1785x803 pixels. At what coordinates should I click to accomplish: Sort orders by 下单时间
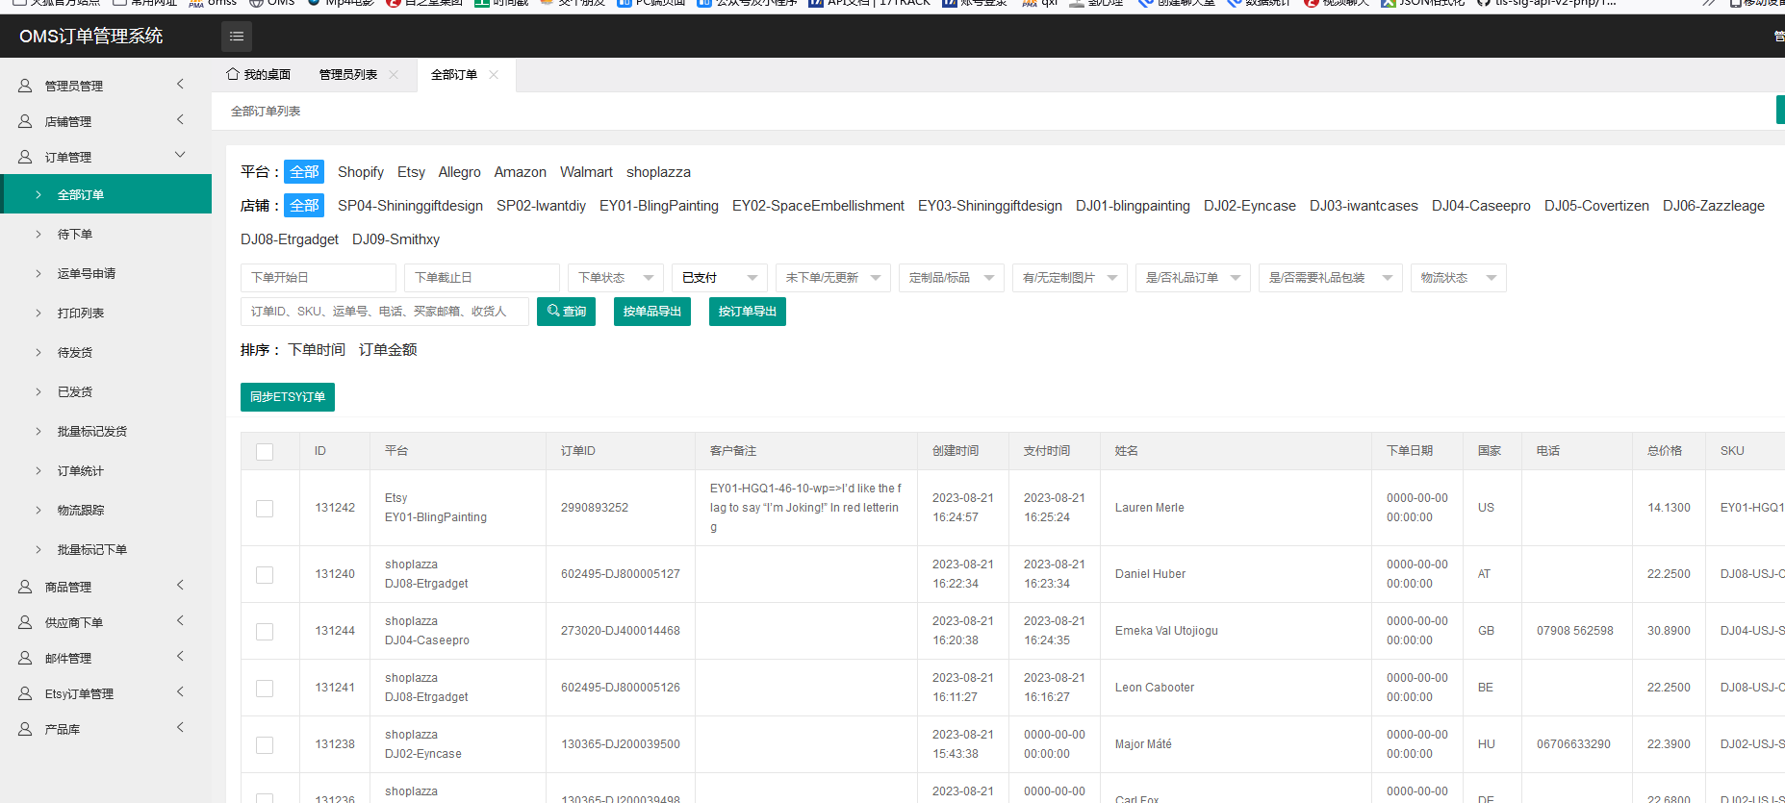(x=317, y=350)
